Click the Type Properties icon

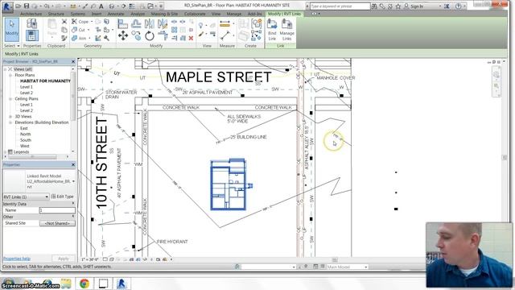(32, 23)
